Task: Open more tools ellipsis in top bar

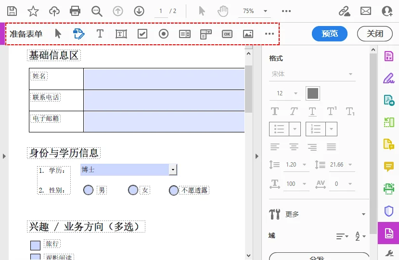Action: click(286, 11)
